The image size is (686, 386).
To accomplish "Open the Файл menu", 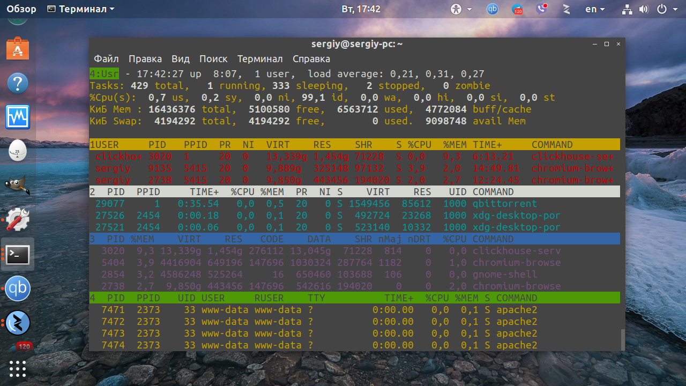I will tap(106, 59).
